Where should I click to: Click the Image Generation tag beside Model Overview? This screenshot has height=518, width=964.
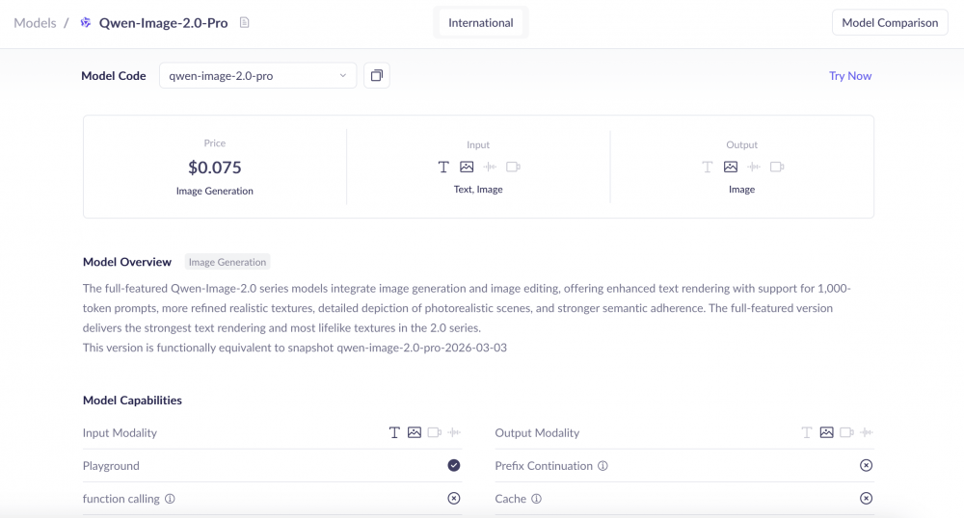(x=228, y=262)
